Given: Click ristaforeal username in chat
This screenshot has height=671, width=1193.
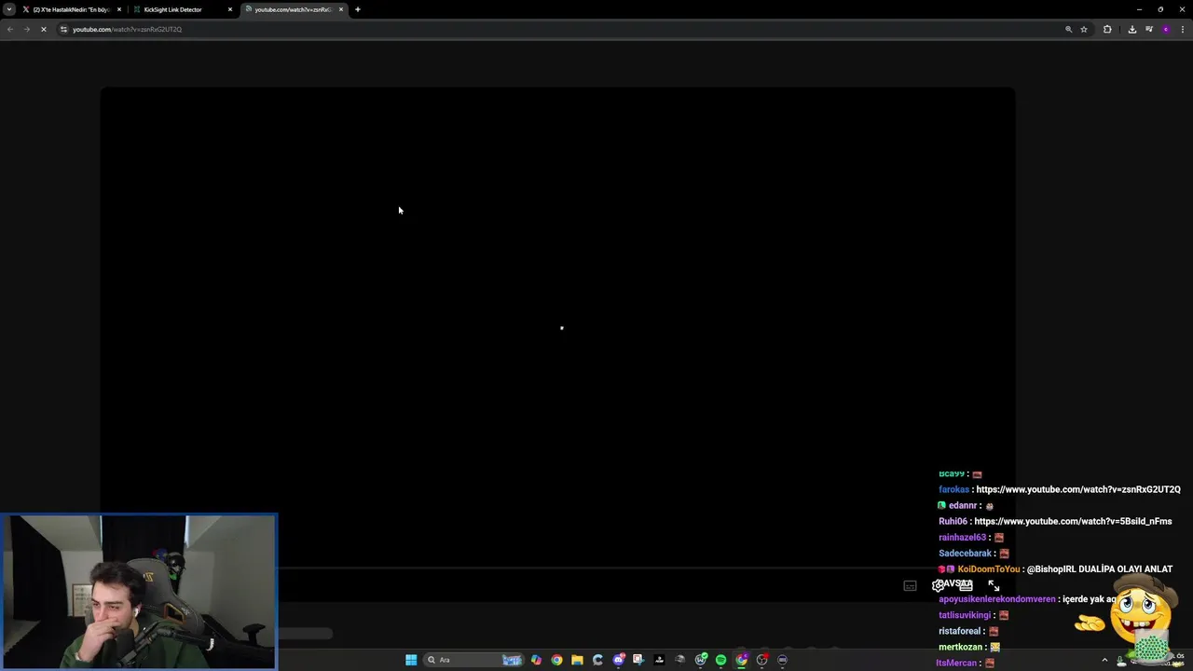Looking at the screenshot, I should click(x=960, y=631).
